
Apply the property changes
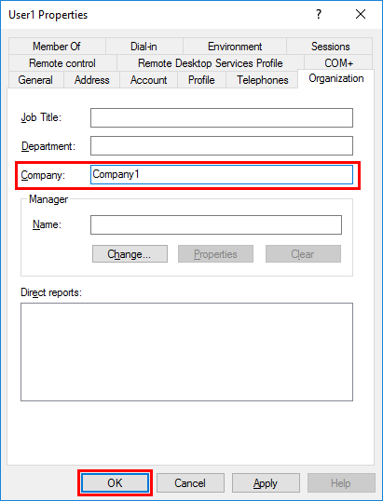pos(266,482)
